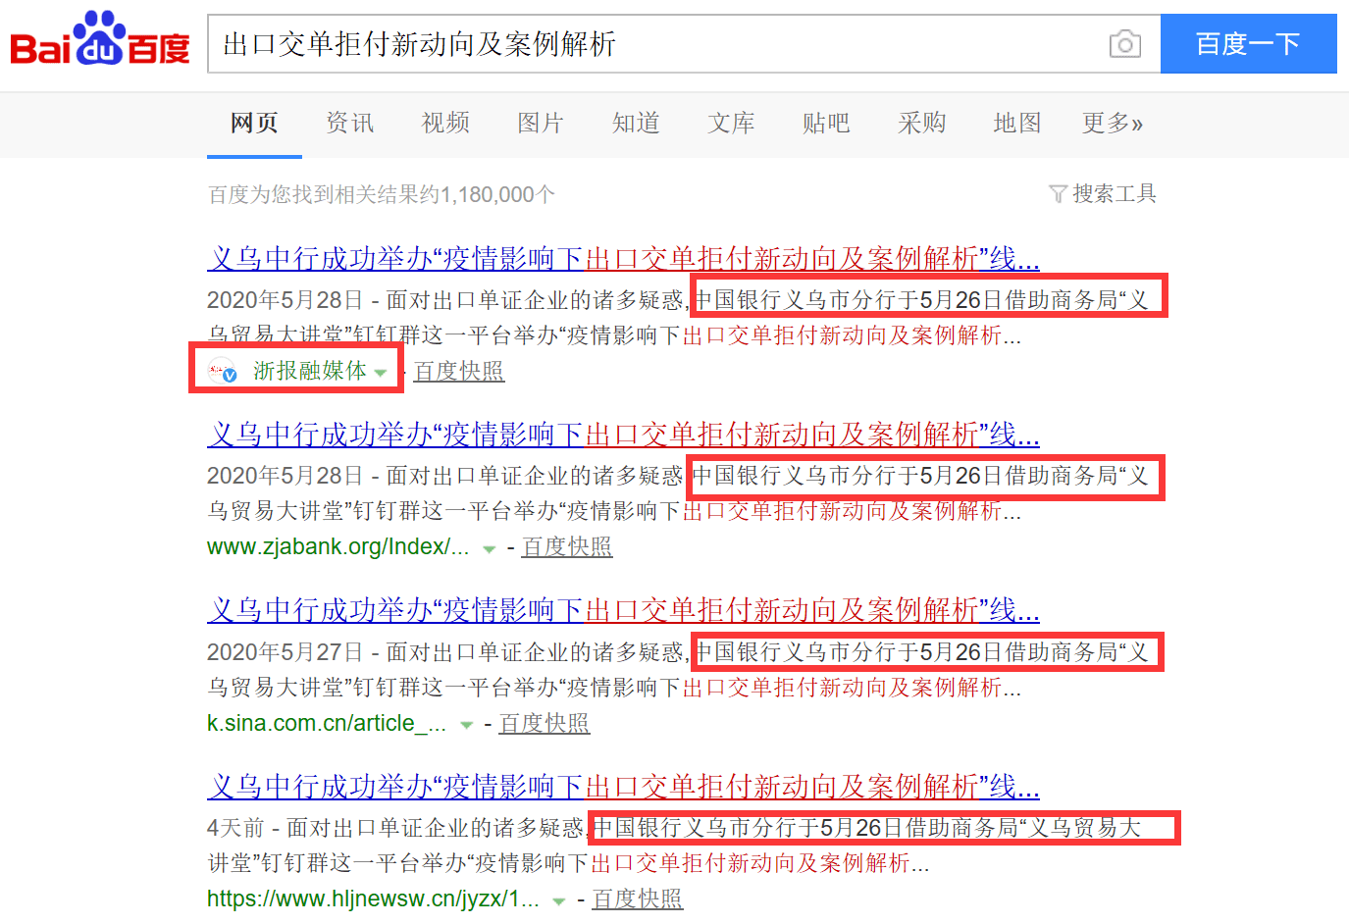The width and height of the screenshot is (1349, 924).
Task: Open the 地图 tab
Action: pyautogui.click(x=1017, y=124)
